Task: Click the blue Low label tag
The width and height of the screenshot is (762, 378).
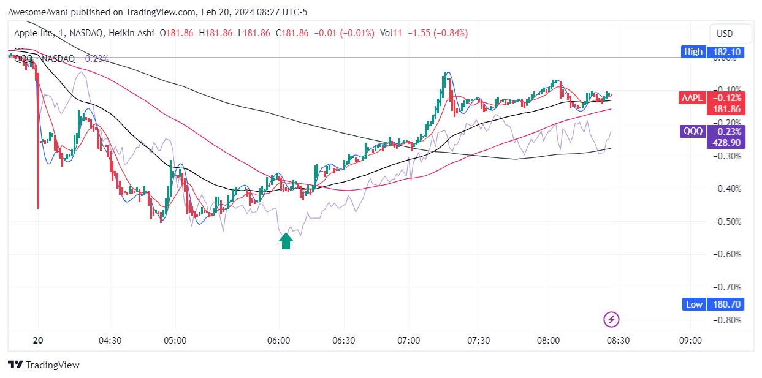Action: pyautogui.click(x=694, y=304)
